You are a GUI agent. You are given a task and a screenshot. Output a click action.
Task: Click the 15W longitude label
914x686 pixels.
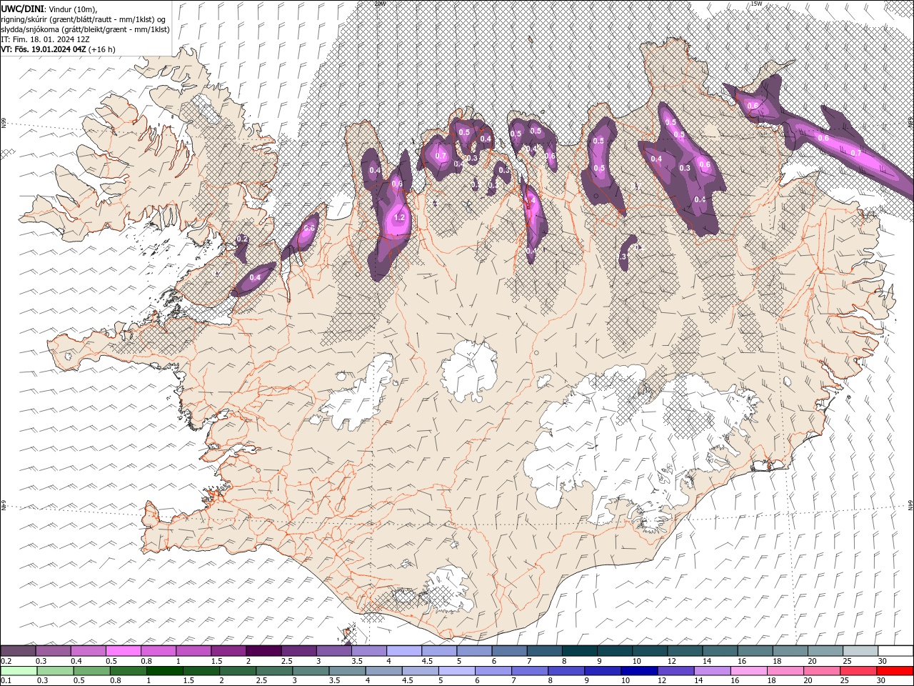point(756,4)
